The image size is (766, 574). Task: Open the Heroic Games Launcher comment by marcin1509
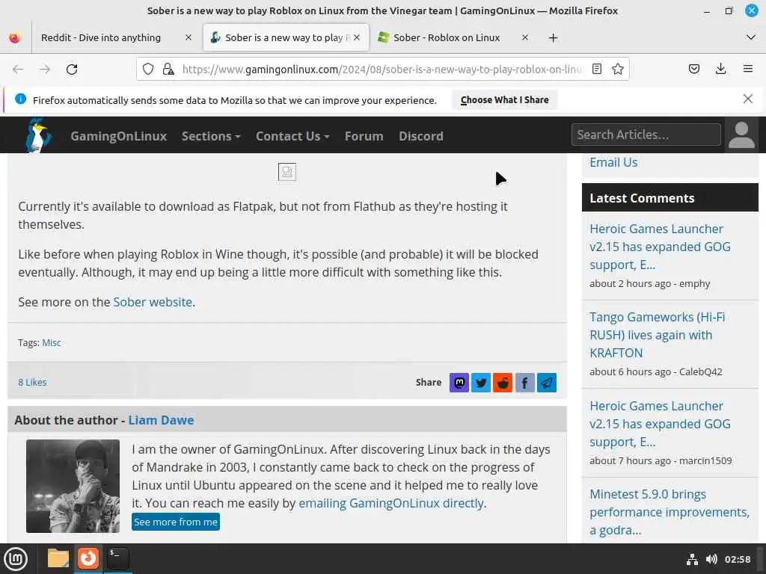click(x=660, y=424)
